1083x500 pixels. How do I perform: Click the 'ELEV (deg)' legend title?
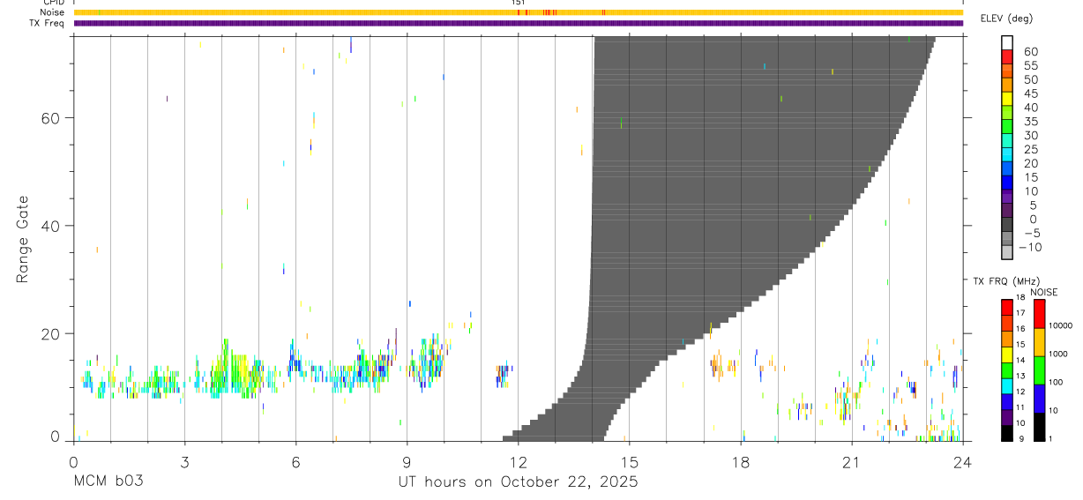pos(1007,19)
